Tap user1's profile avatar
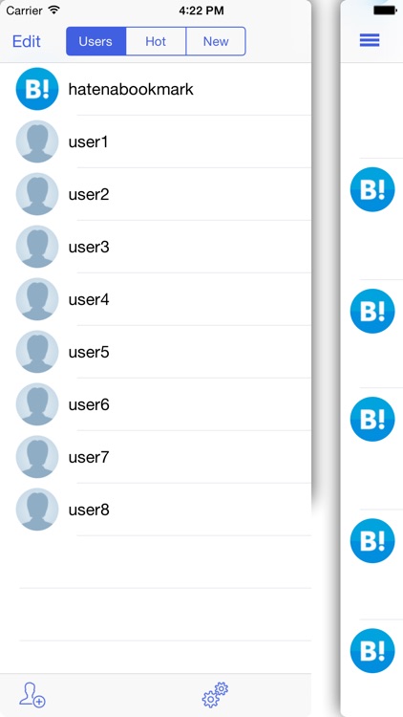403x717 pixels. coord(37,141)
